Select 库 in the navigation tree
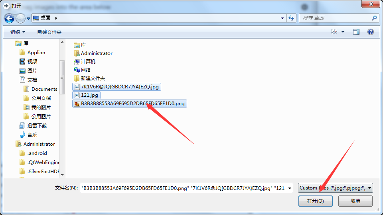Screen dimensions: 383x215 point(22,43)
